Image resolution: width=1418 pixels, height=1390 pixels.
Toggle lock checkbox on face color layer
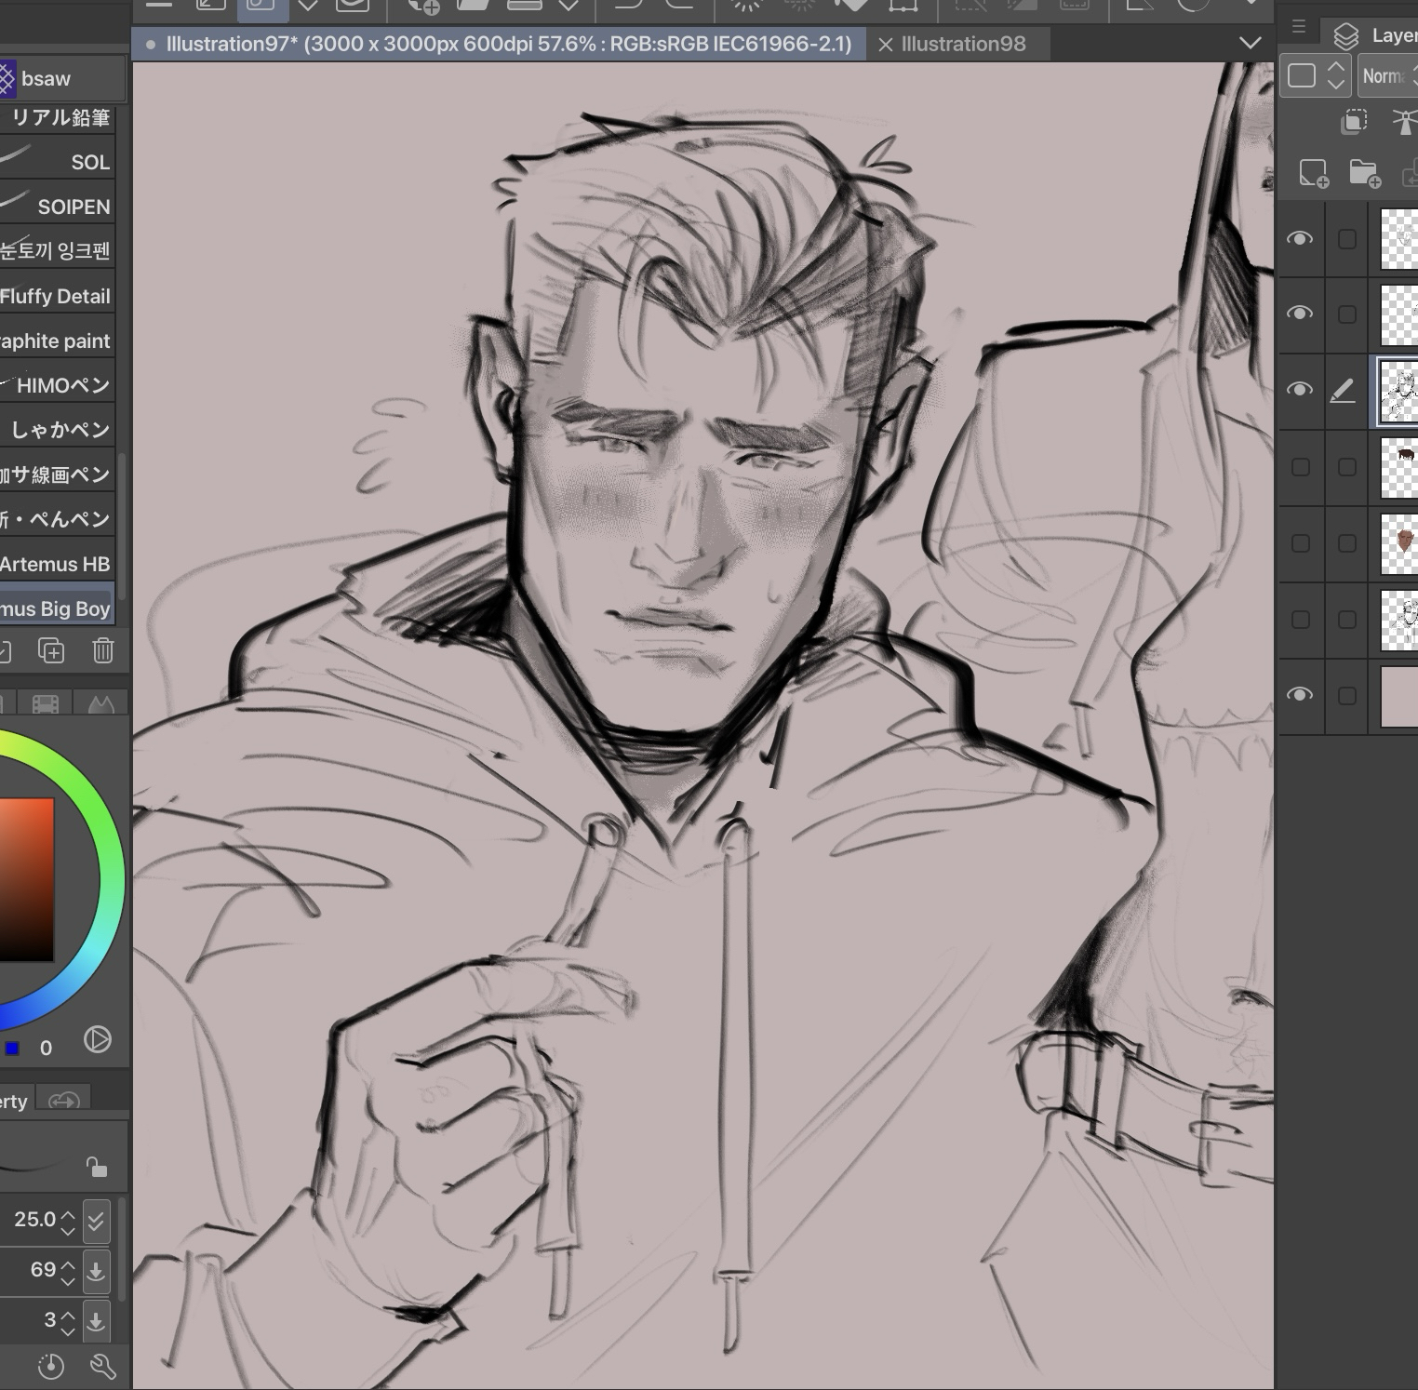pyautogui.click(x=1346, y=543)
